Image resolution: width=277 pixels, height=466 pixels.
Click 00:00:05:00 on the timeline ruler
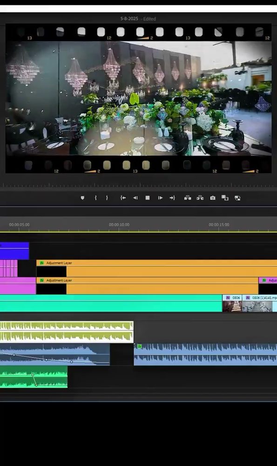(19, 225)
